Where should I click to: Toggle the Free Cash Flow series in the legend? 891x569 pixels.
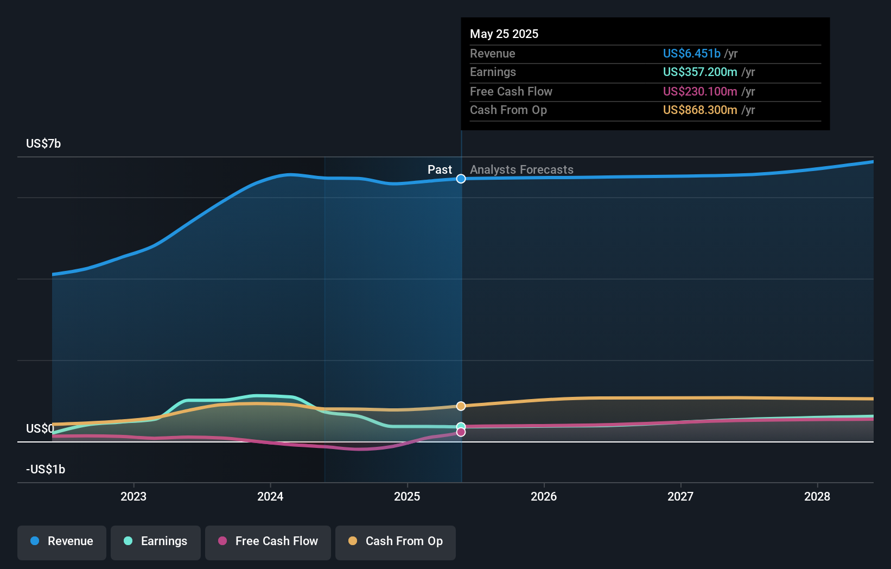click(268, 542)
